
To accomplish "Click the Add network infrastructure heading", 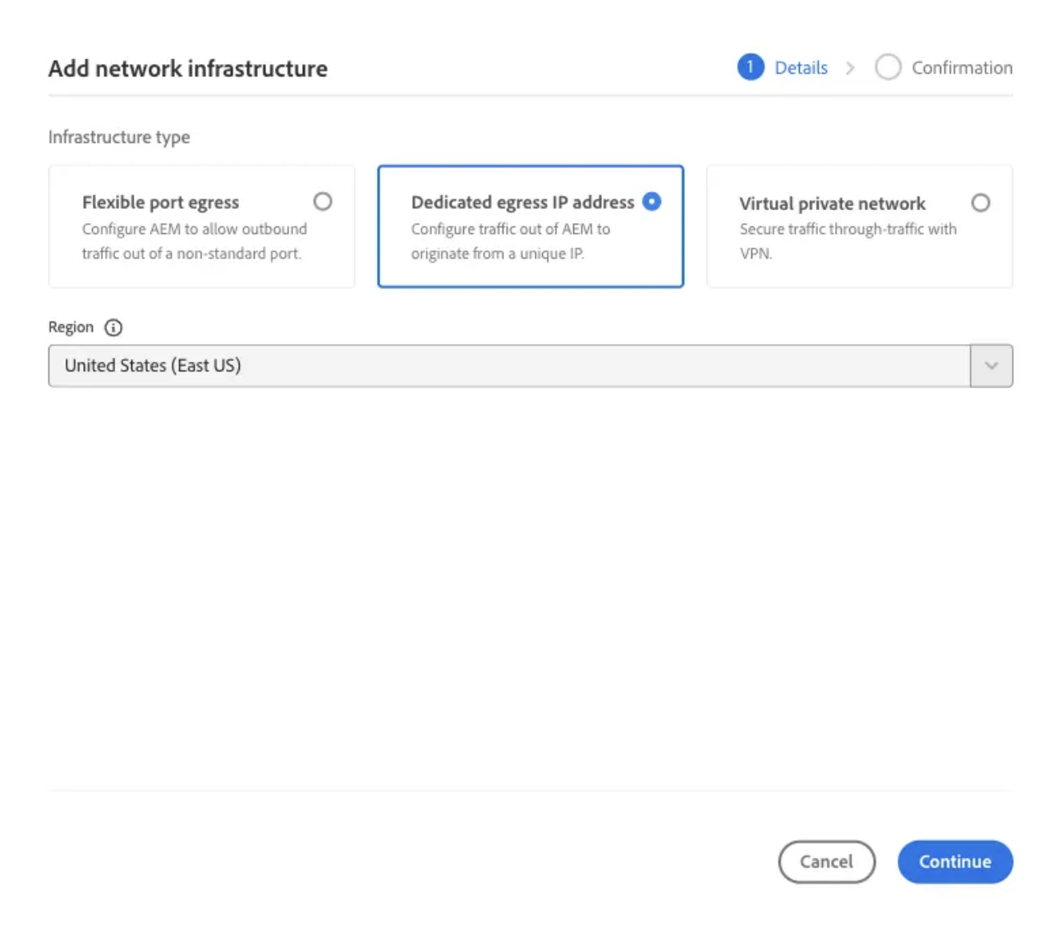I will point(188,68).
